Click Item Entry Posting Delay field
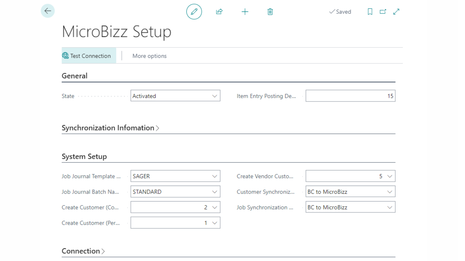This screenshot has width=465, height=261. [x=350, y=96]
